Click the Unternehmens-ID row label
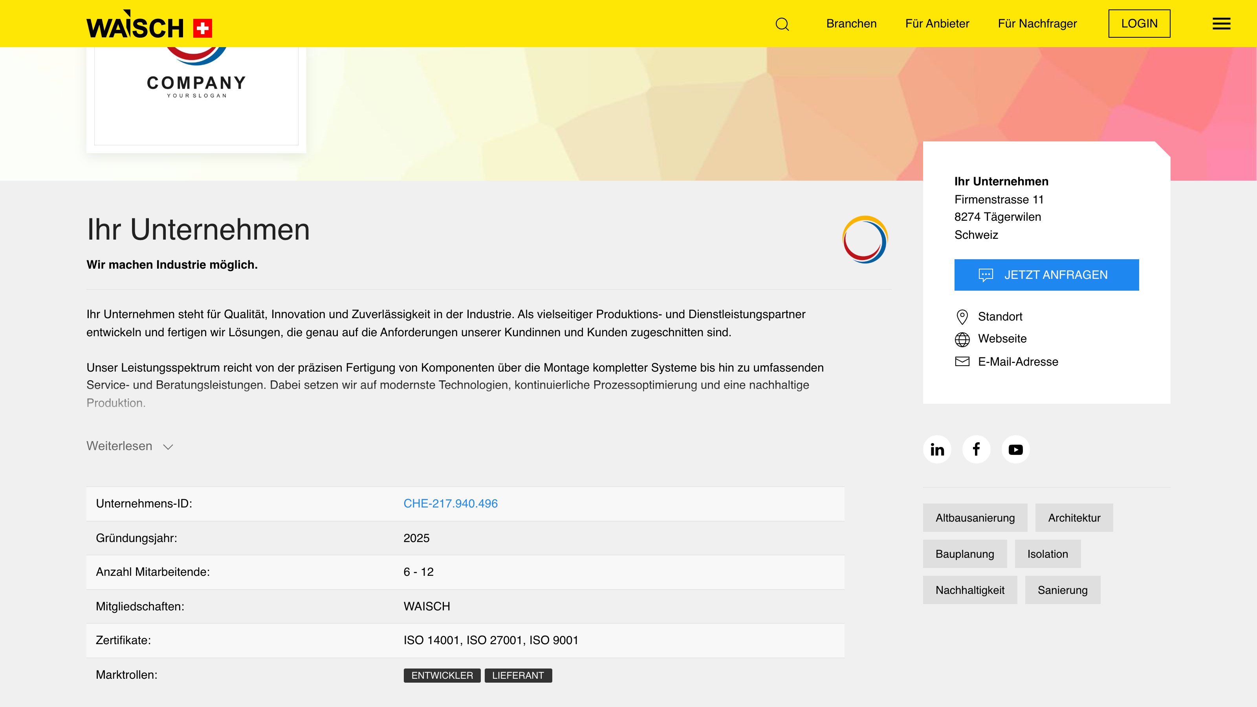 pyautogui.click(x=144, y=504)
